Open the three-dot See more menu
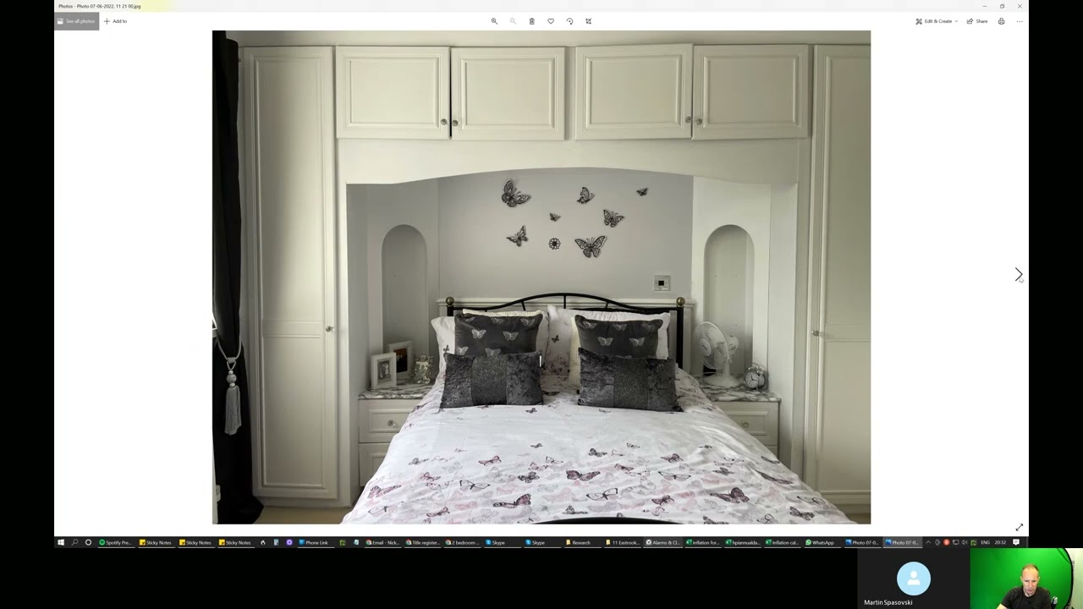 pyautogui.click(x=1019, y=21)
